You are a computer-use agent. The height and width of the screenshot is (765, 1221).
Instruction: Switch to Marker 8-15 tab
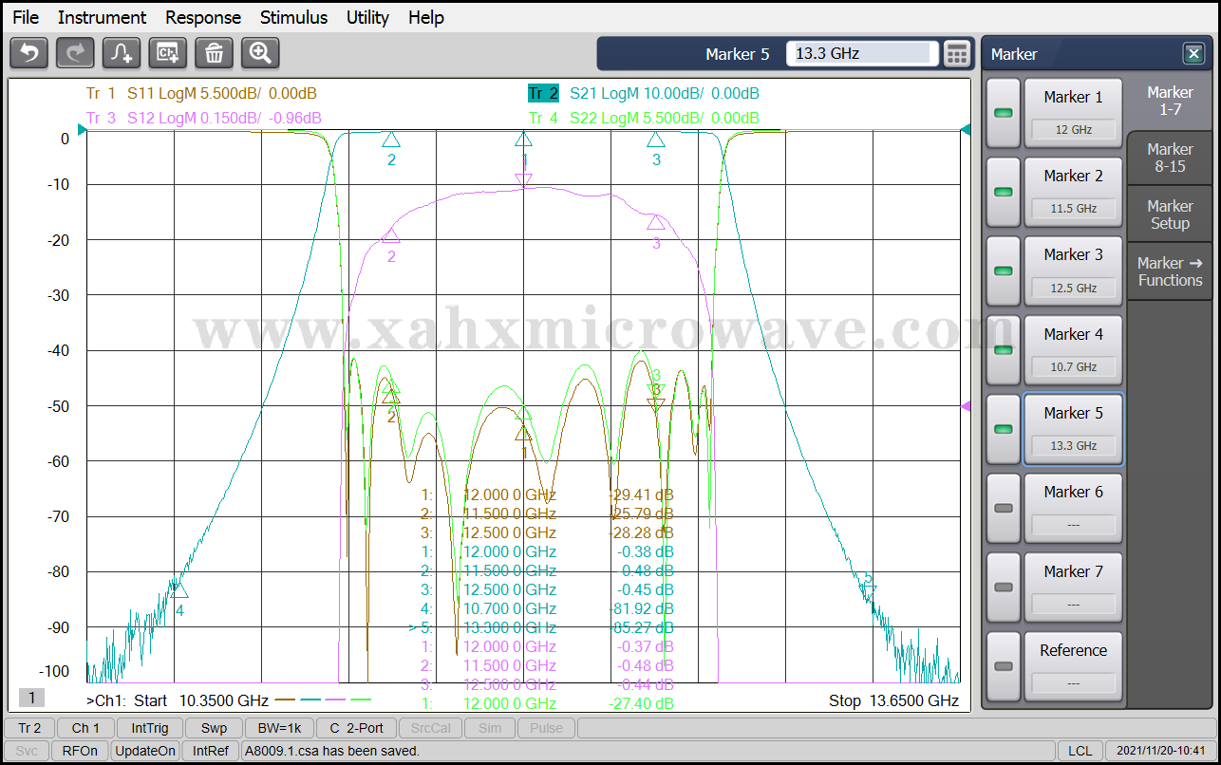tap(1170, 158)
